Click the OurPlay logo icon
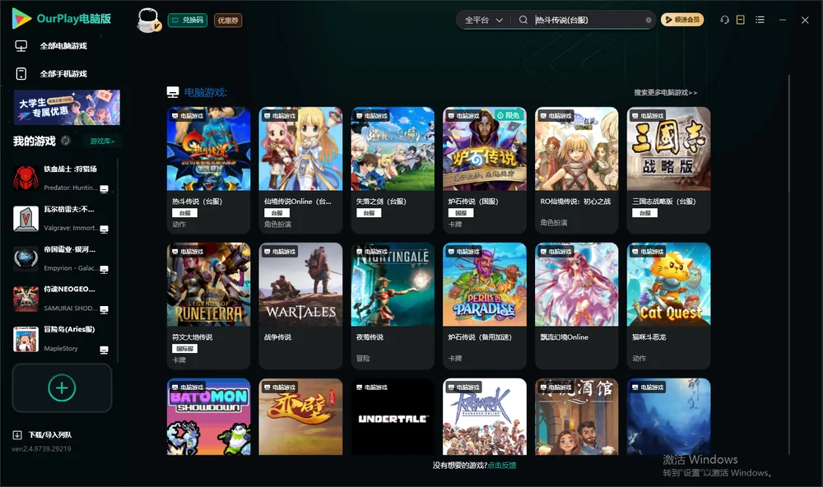 [21, 19]
